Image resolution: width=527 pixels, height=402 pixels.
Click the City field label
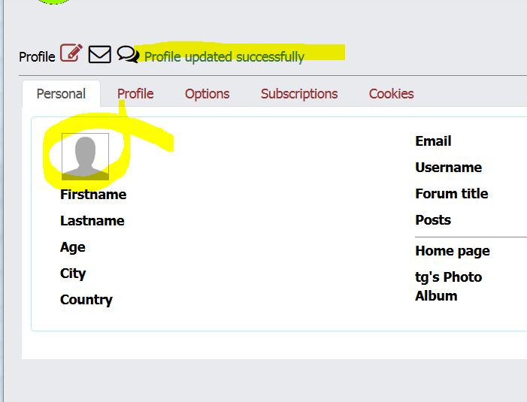[x=73, y=274]
